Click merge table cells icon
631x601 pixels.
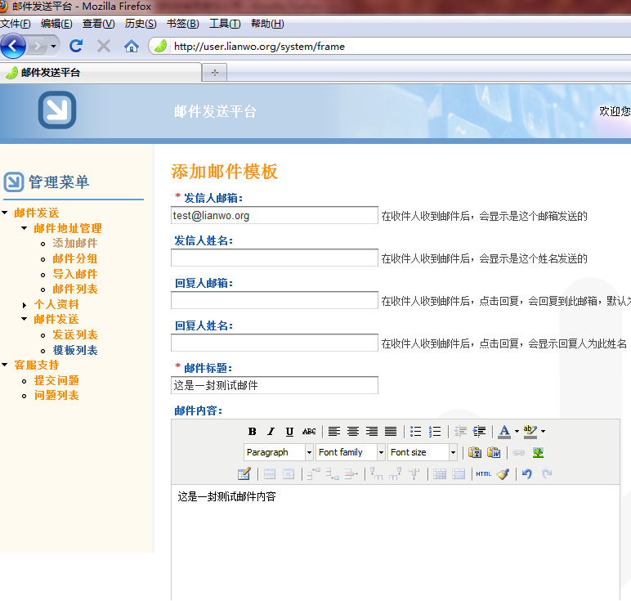[459, 474]
